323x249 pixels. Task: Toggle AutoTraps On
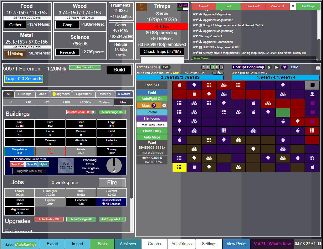point(85,67)
